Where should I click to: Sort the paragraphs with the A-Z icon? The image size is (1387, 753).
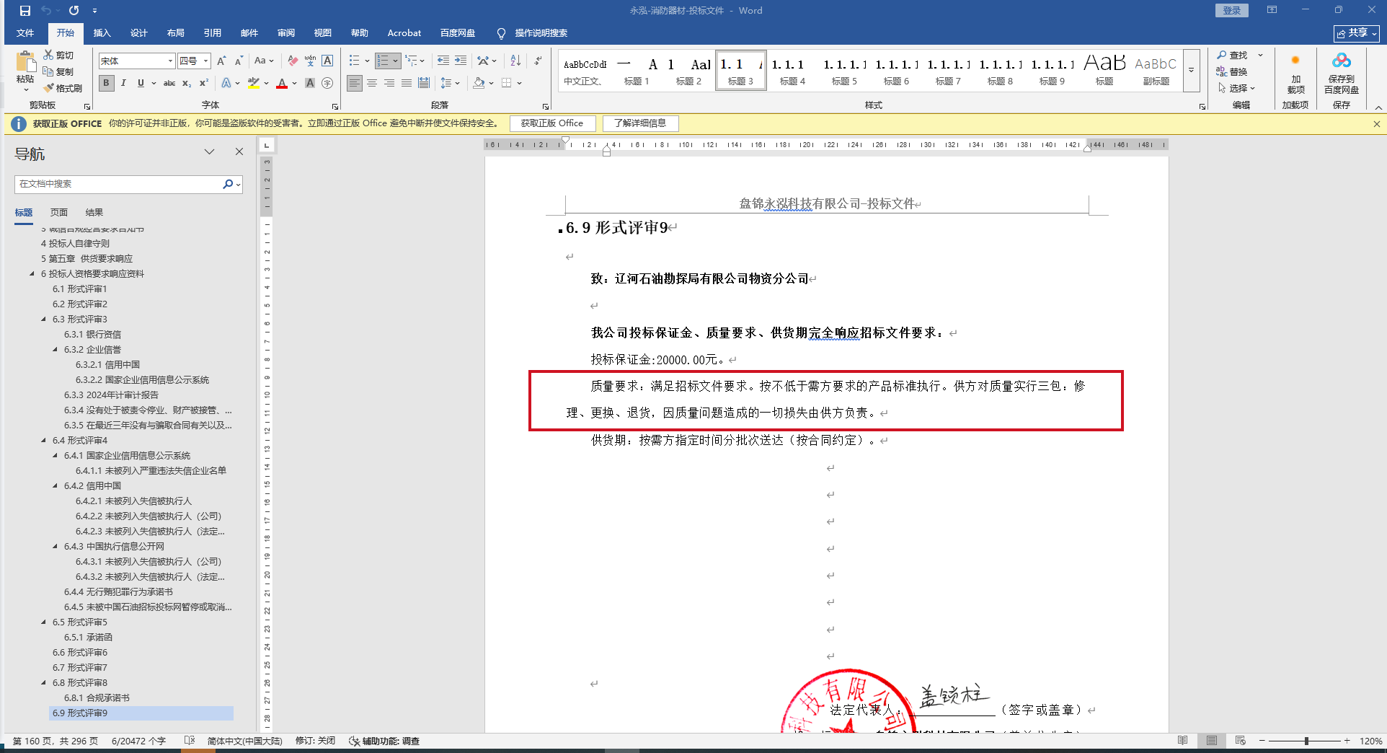(x=515, y=61)
